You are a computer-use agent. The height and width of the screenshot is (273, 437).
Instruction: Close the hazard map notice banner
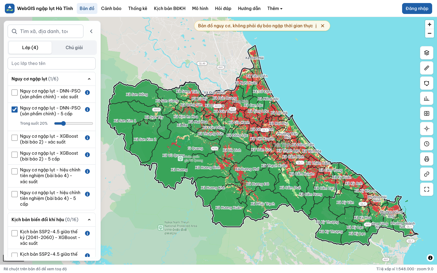[x=323, y=26]
